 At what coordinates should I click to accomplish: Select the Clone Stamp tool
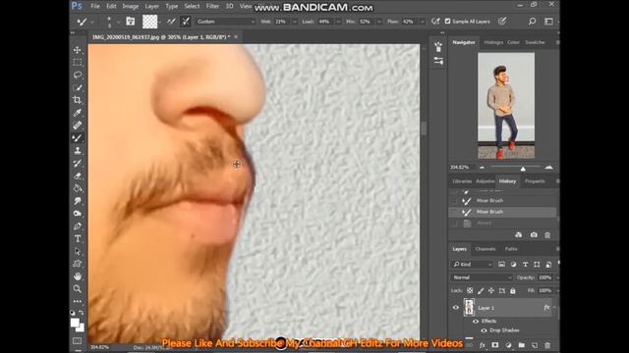point(78,150)
